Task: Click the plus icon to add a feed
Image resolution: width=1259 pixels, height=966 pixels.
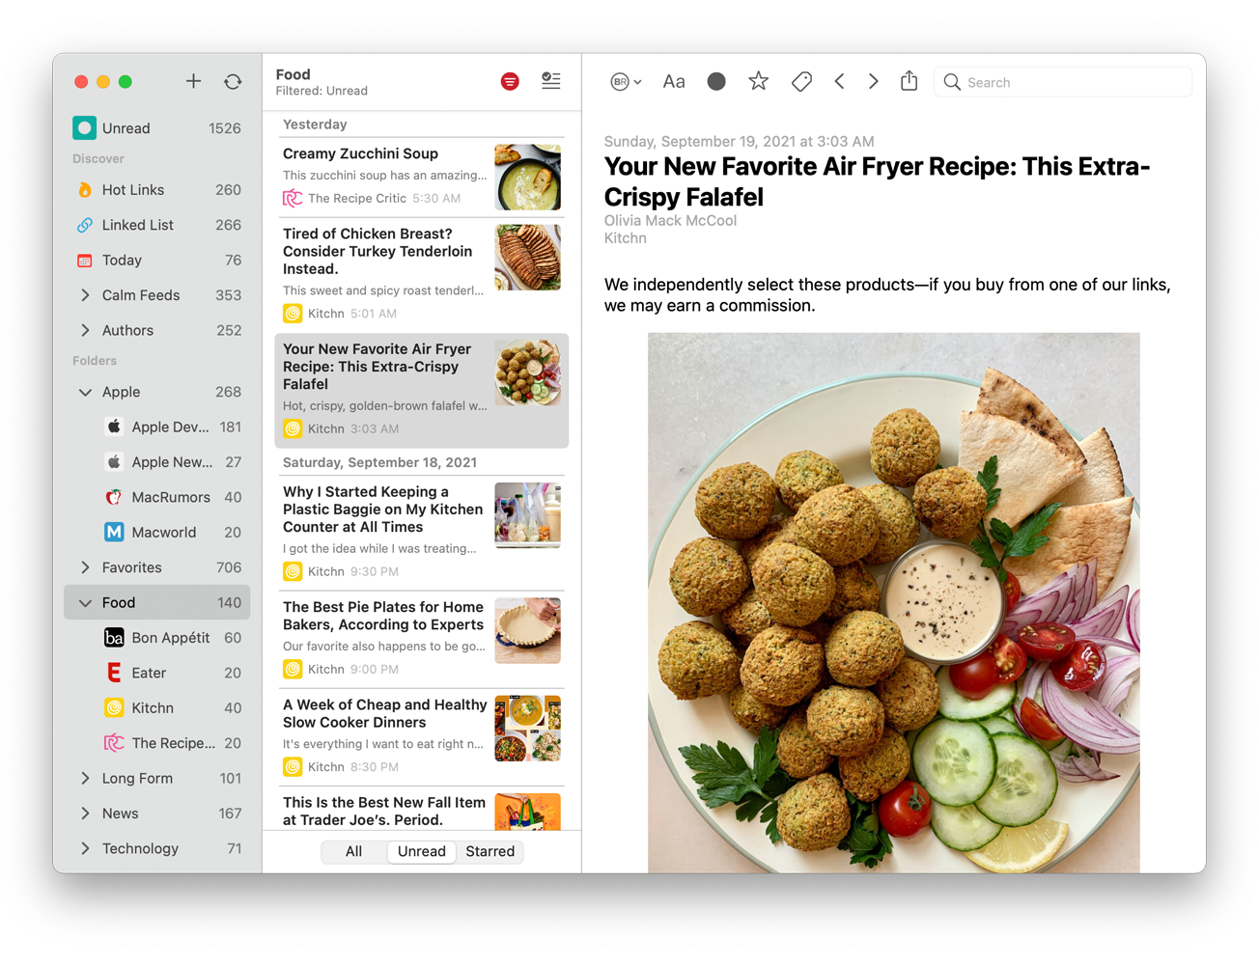Action: tap(193, 81)
